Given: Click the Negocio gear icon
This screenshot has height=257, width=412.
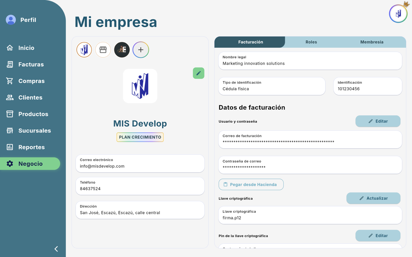Looking at the screenshot, I should (x=10, y=164).
